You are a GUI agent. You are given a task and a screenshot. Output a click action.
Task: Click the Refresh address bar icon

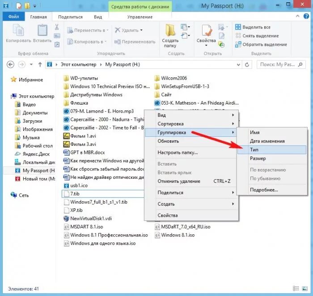(247, 65)
